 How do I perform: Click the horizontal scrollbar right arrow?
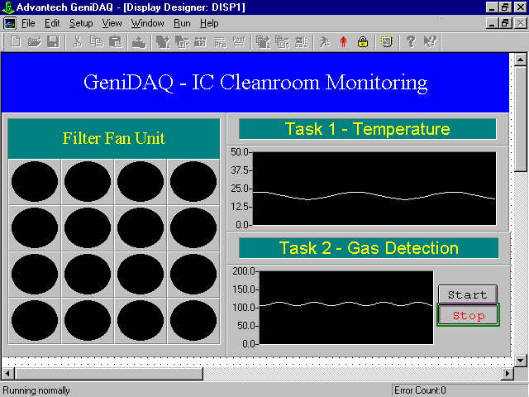click(507, 374)
